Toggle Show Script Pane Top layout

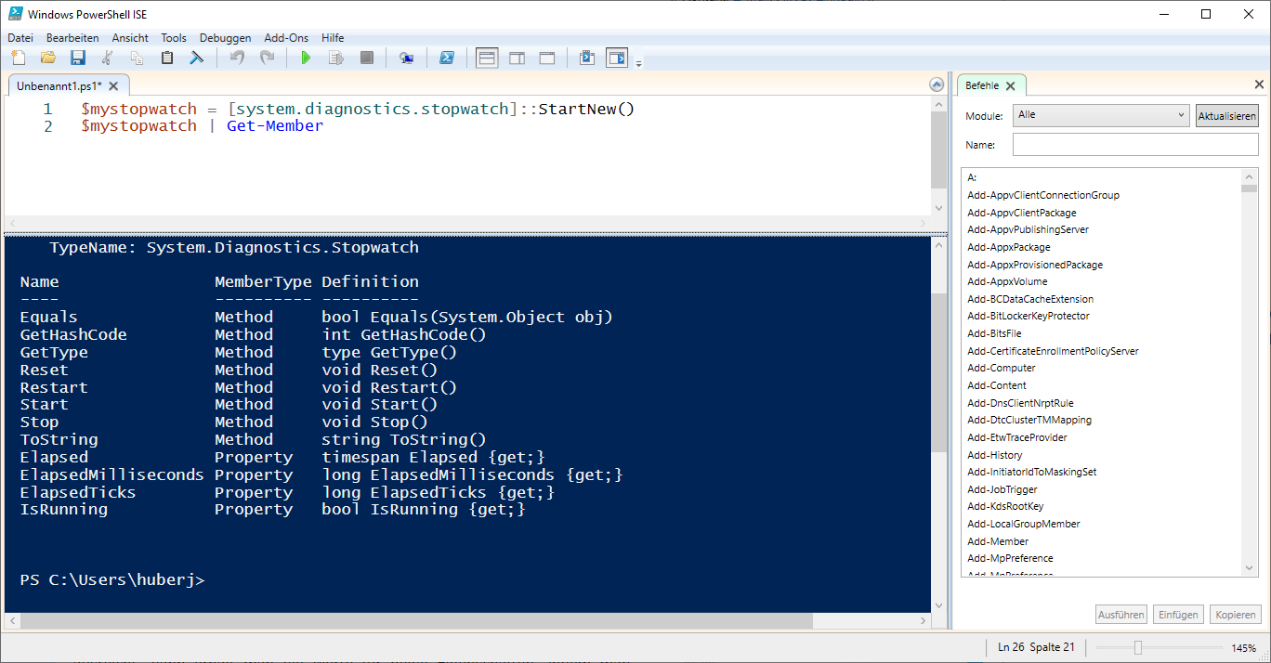(487, 57)
